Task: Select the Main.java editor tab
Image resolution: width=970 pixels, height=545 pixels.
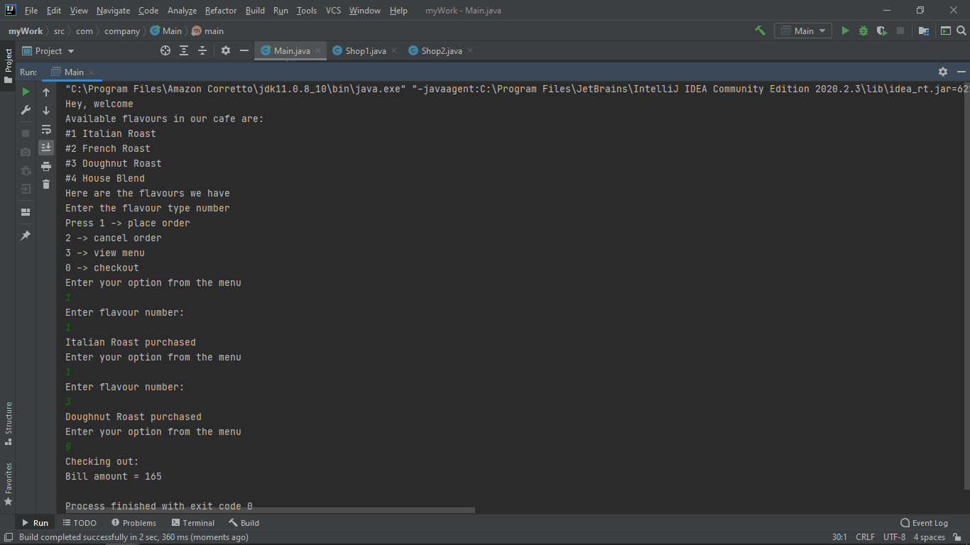Action: pyautogui.click(x=292, y=51)
